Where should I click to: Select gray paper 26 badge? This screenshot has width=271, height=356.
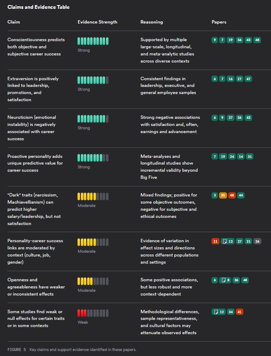257,241
